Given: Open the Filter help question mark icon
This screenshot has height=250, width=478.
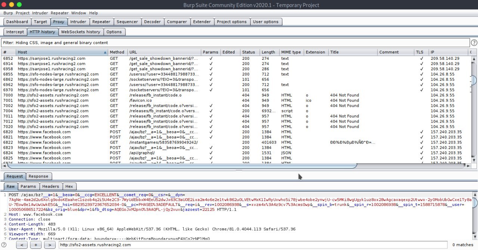Looking at the screenshot, I should click(x=474, y=43).
